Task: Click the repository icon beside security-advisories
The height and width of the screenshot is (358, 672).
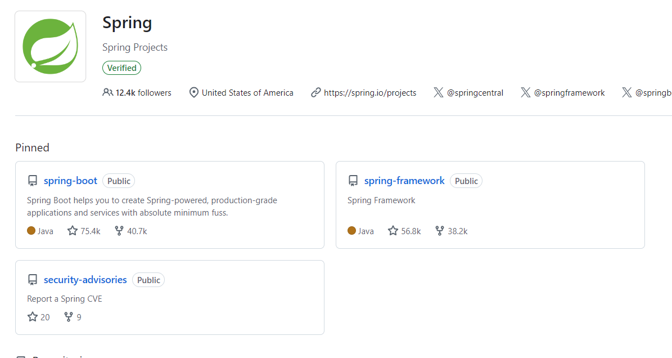Action: click(x=33, y=280)
